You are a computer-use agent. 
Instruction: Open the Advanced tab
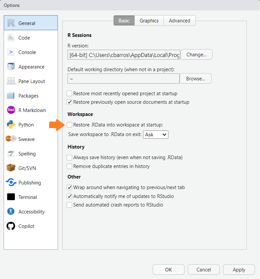(179, 20)
